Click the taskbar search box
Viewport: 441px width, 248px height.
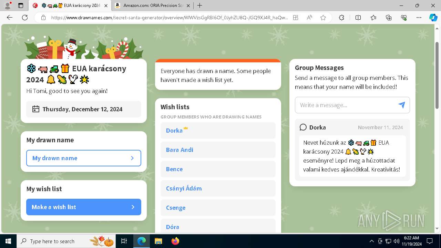point(66,241)
